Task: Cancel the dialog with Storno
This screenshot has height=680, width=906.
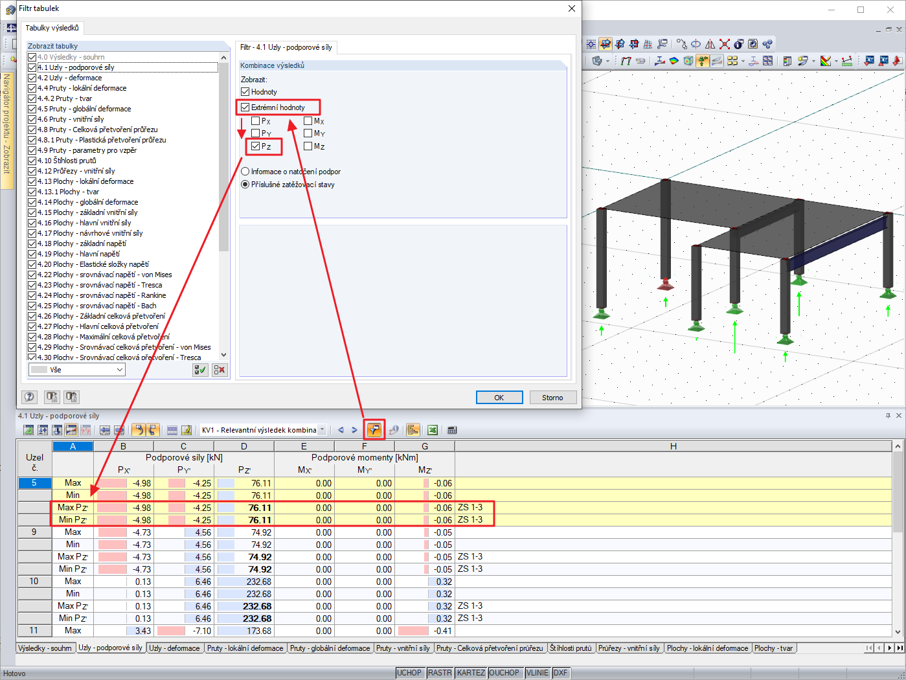Action: (552, 398)
